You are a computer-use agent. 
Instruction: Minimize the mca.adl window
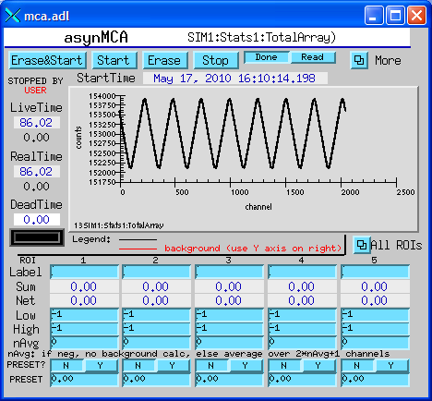point(374,15)
